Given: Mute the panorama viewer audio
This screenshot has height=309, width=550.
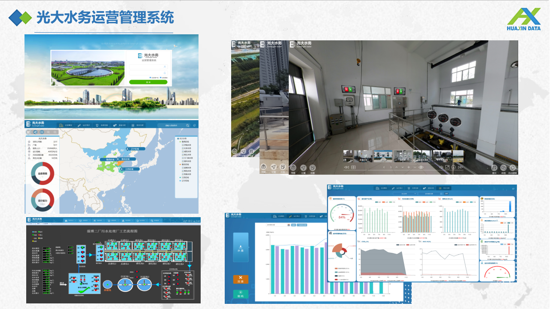Looking at the screenshot, I should pos(442,167).
